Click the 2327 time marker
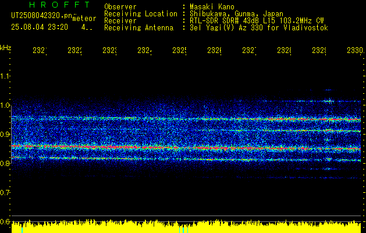The width and height of the screenshot is (366, 233). click(249, 51)
